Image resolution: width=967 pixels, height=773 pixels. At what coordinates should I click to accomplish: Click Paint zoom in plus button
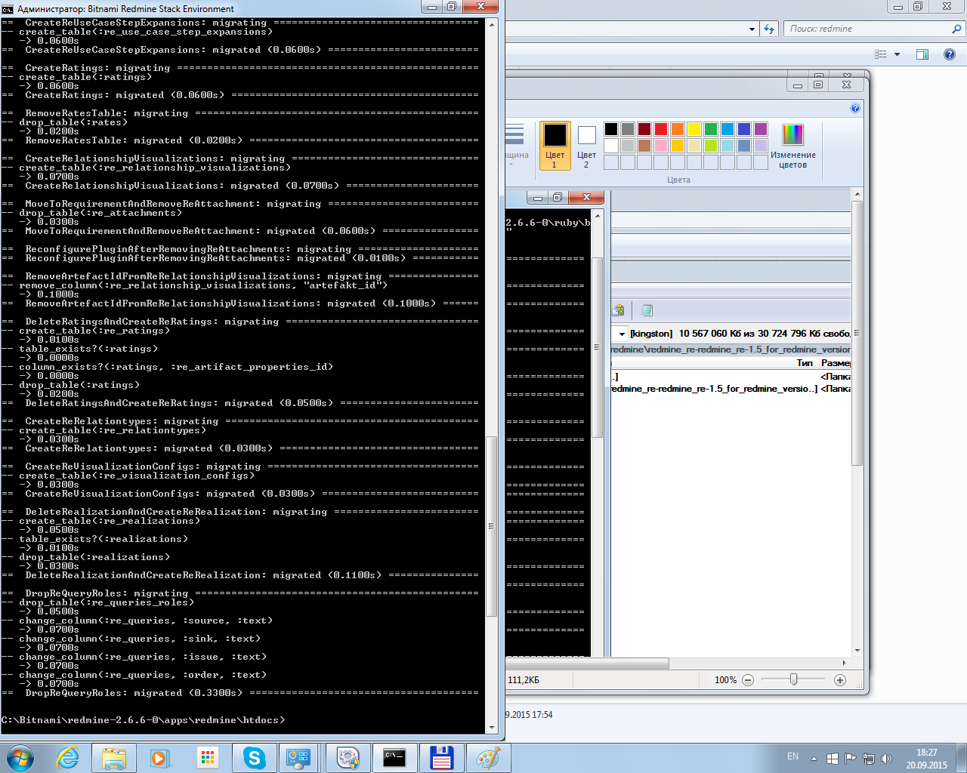tap(839, 680)
